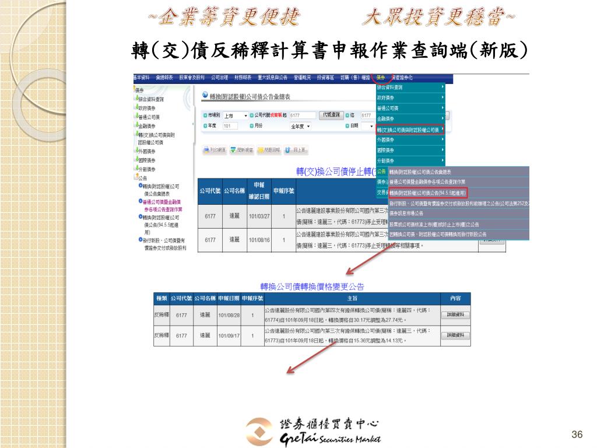Open the 基本資料 top menu
Viewport: 597px width, 448px height.
coord(141,78)
